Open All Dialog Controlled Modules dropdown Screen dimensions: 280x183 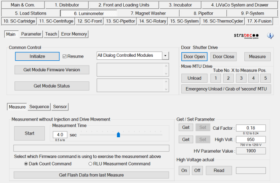165,55
